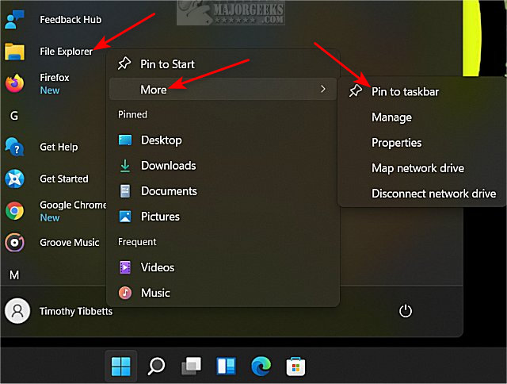The height and width of the screenshot is (384, 507).
Task: Open pinned Pictures folder entry
Action: (x=223, y=217)
